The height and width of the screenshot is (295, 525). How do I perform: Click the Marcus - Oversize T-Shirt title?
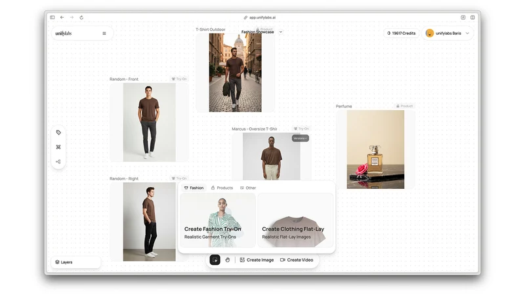(x=255, y=128)
